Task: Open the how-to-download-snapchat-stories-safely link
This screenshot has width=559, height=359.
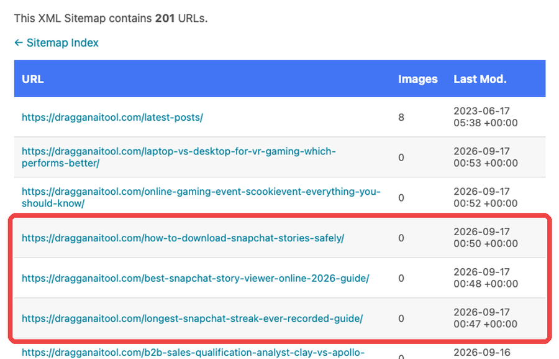Action: tap(183, 238)
